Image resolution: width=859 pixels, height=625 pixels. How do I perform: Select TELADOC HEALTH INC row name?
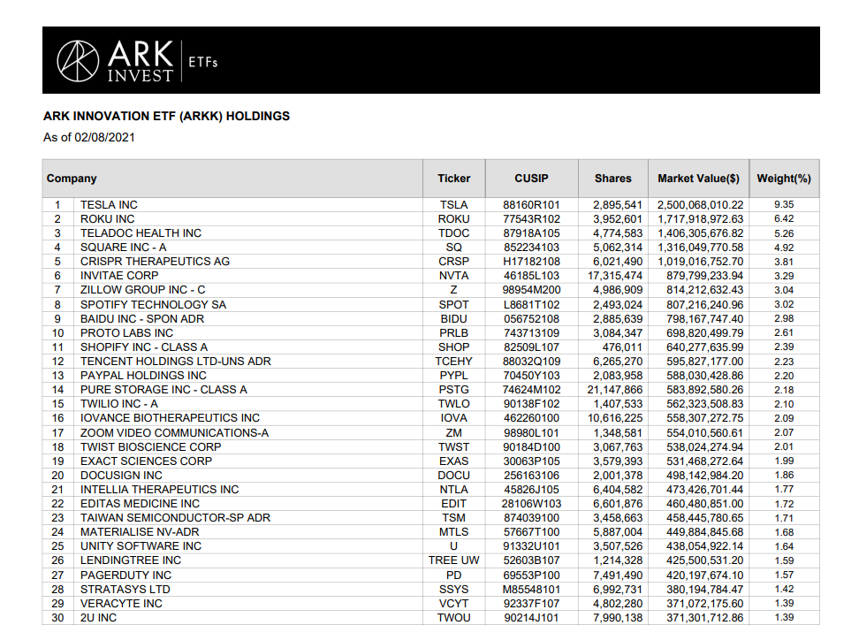pos(141,233)
